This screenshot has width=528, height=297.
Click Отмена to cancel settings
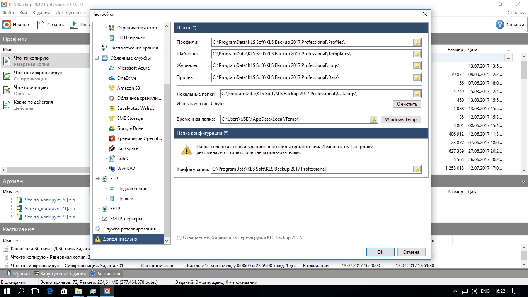[x=411, y=252]
